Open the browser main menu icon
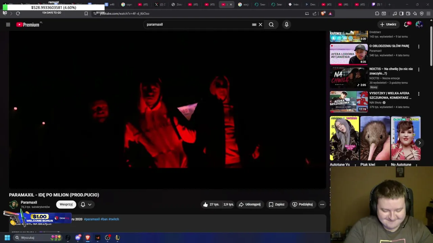 coord(428,13)
